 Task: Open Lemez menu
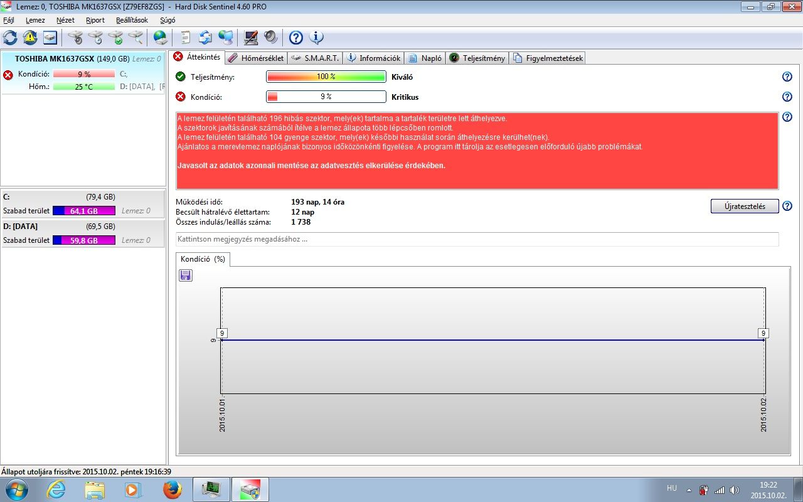(x=35, y=20)
